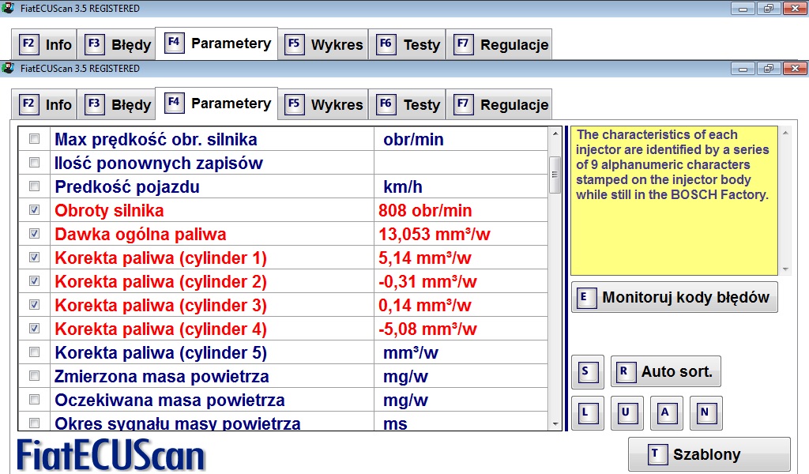Click the N key button

point(706,413)
